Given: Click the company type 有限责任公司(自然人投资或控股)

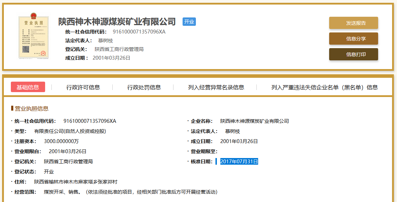Looking at the screenshot, I should pos(70,131).
